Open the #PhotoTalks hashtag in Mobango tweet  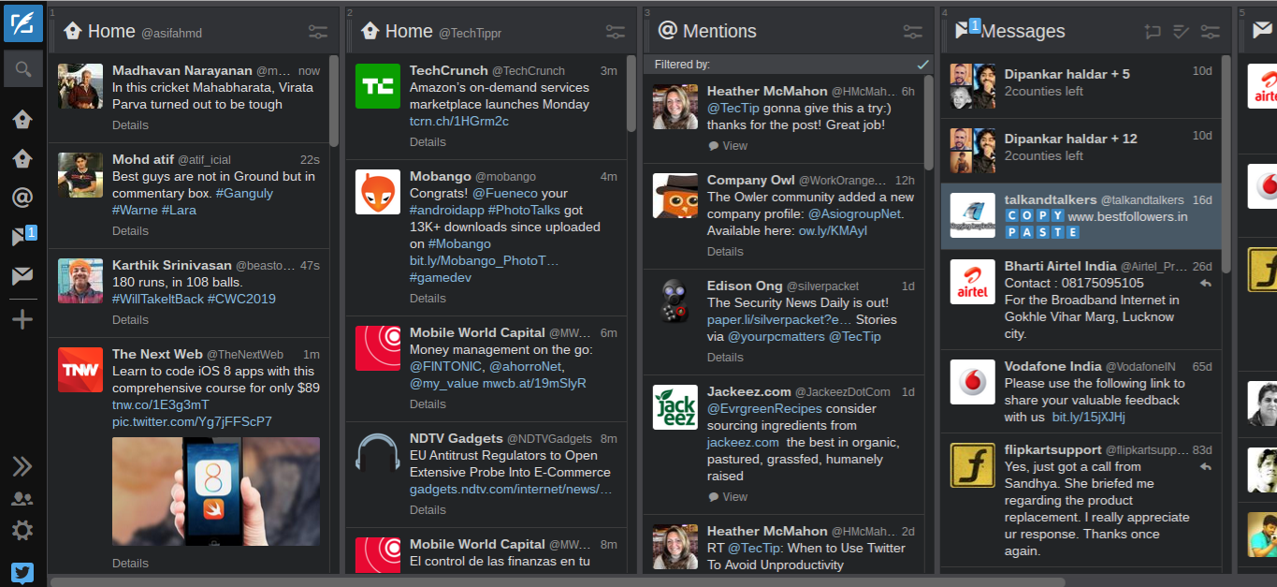click(x=524, y=210)
